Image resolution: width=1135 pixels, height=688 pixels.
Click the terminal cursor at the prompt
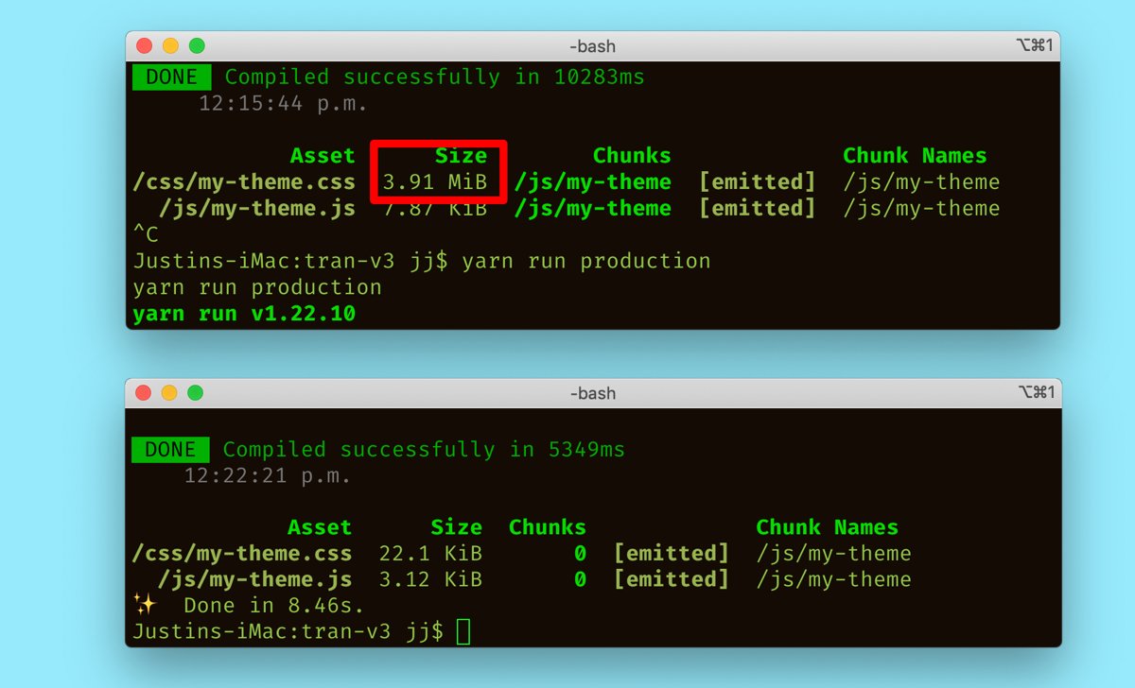point(463,631)
